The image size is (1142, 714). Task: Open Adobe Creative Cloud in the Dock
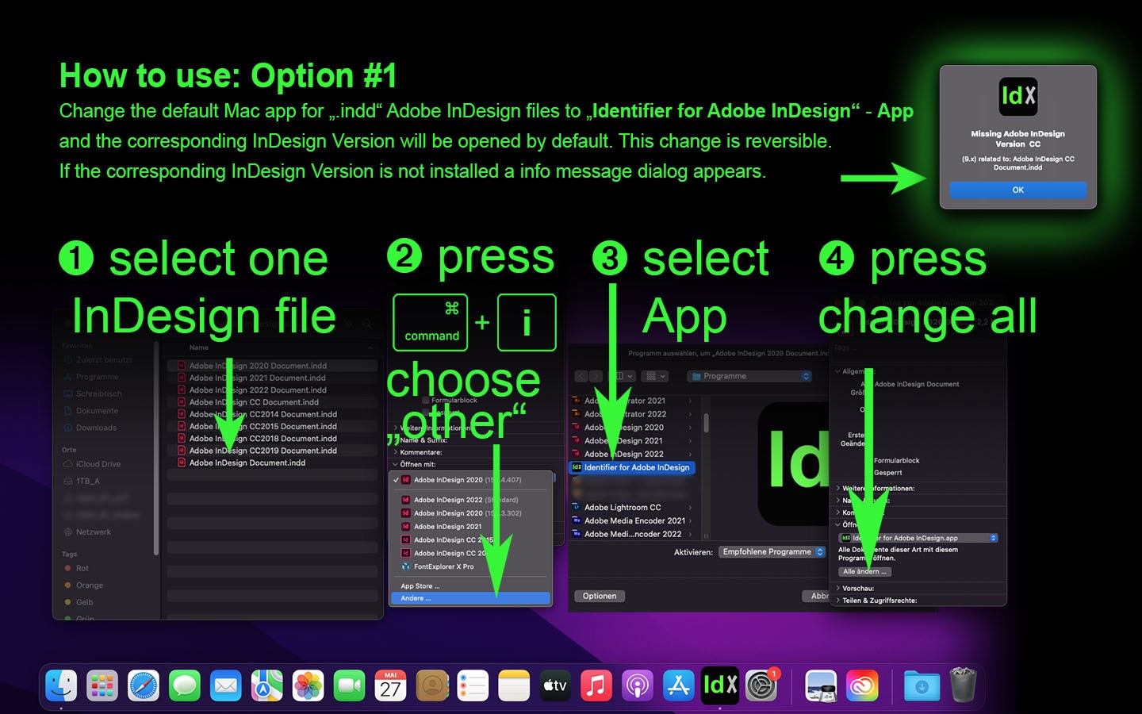[862, 685]
